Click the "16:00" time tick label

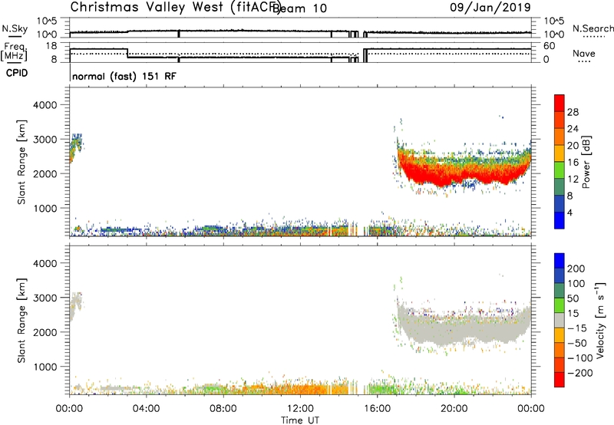point(377,409)
